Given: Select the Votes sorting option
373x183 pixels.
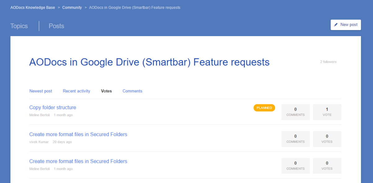Looking at the screenshot, I should click(106, 91).
